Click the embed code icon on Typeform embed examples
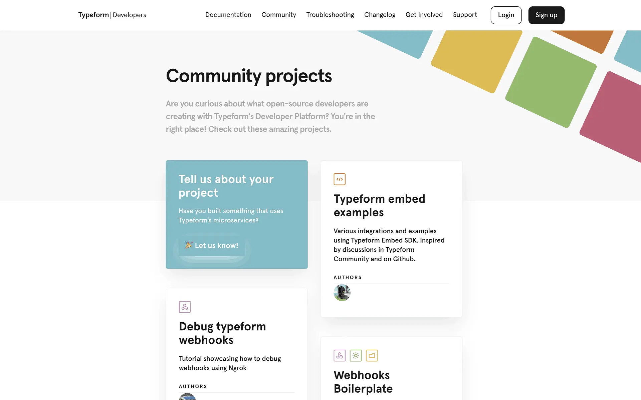Image resolution: width=641 pixels, height=400 pixels. point(340,179)
